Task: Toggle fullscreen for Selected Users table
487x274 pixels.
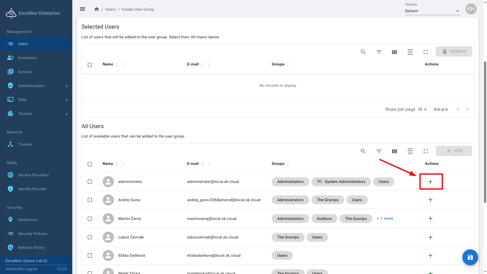Action: point(426,52)
